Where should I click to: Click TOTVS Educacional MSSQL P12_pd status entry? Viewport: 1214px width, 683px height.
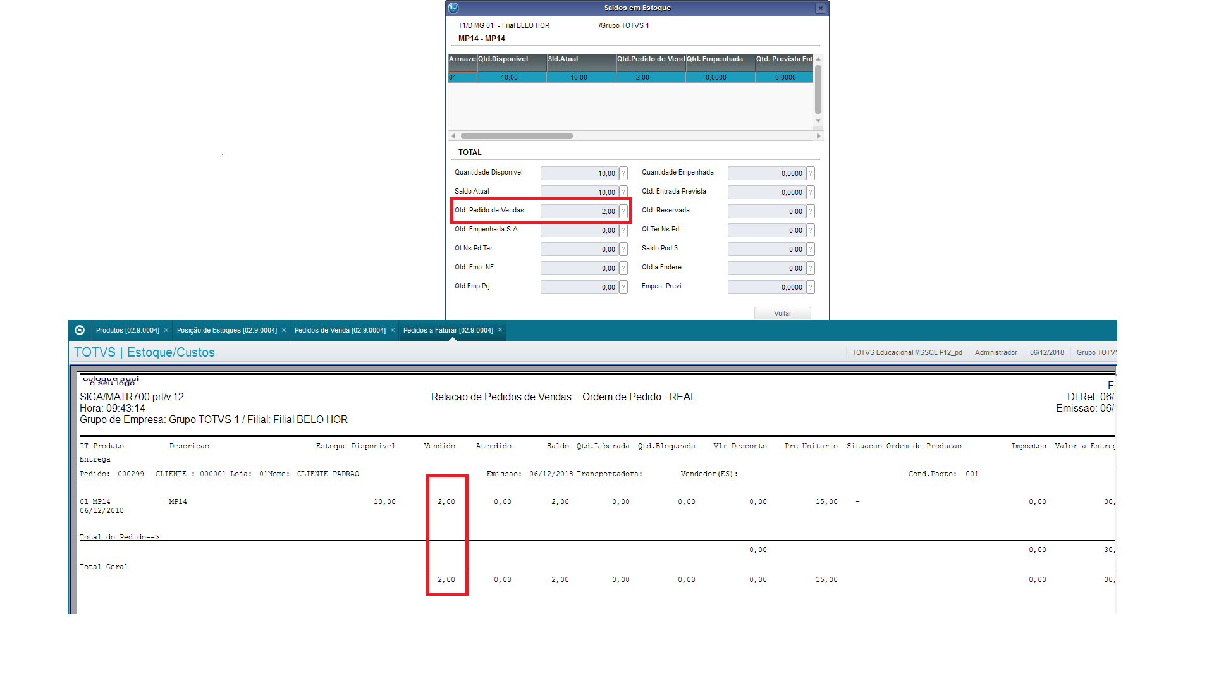pos(907,352)
